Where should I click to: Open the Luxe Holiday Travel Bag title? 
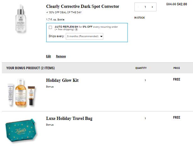point(69,118)
